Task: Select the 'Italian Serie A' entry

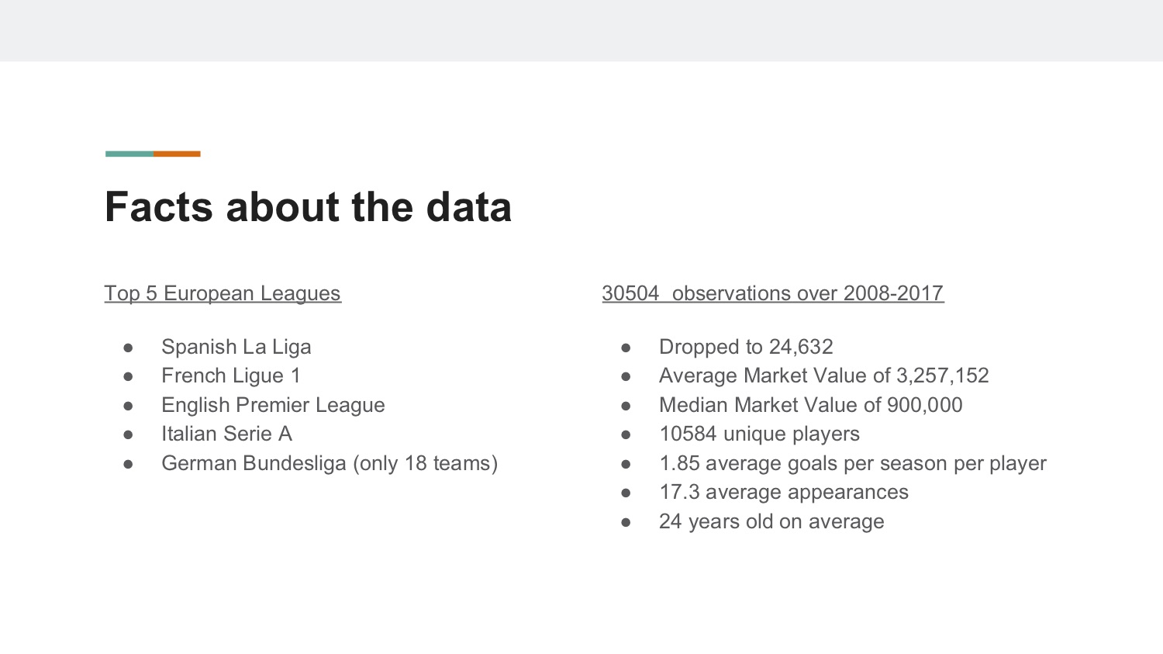Action: coord(226,434)
